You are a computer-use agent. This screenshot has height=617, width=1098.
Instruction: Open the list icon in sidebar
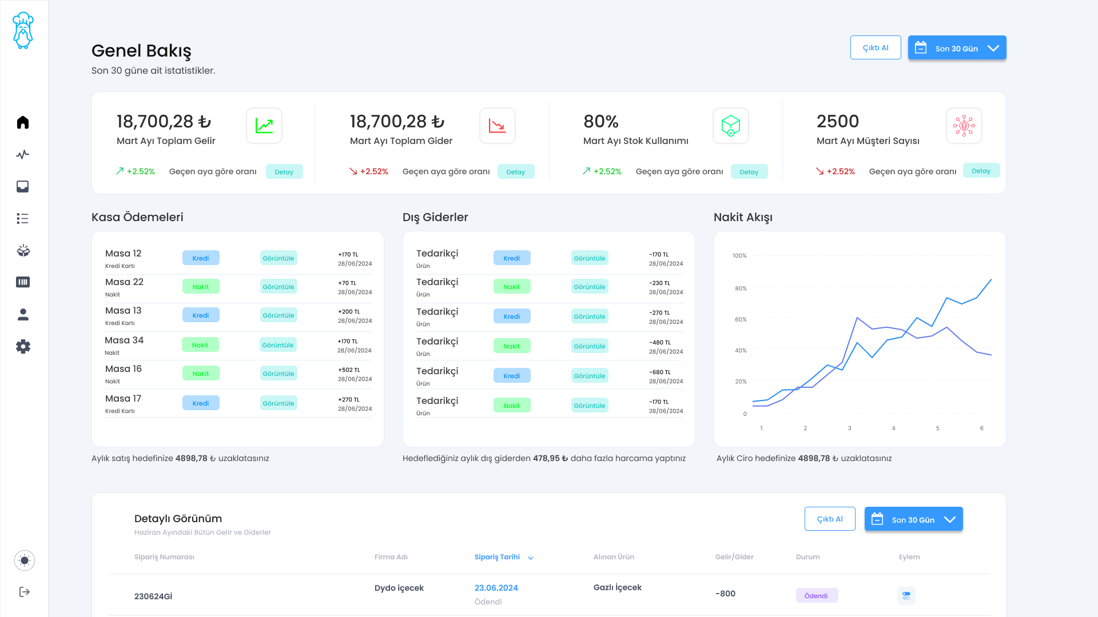pos(23,218)
